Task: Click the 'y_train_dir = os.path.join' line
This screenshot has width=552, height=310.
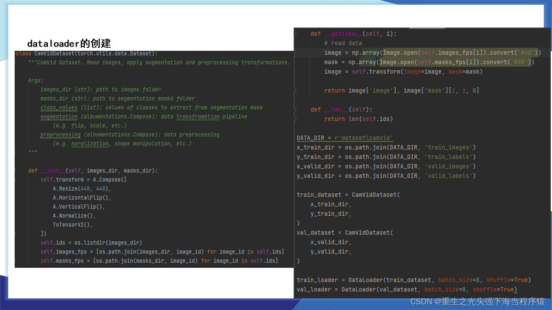Action: tap(386, 157)
